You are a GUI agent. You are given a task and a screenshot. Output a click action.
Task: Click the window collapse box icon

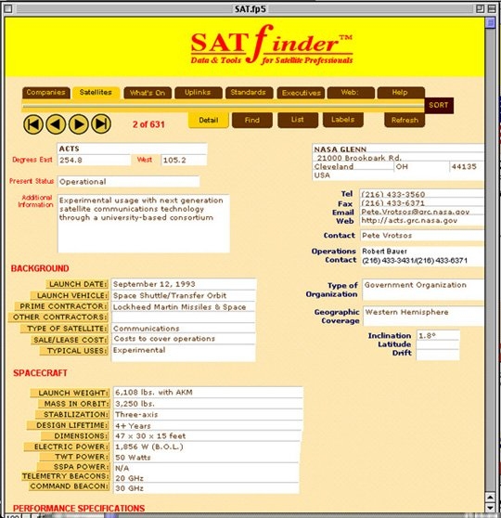(x=492, y=8)
